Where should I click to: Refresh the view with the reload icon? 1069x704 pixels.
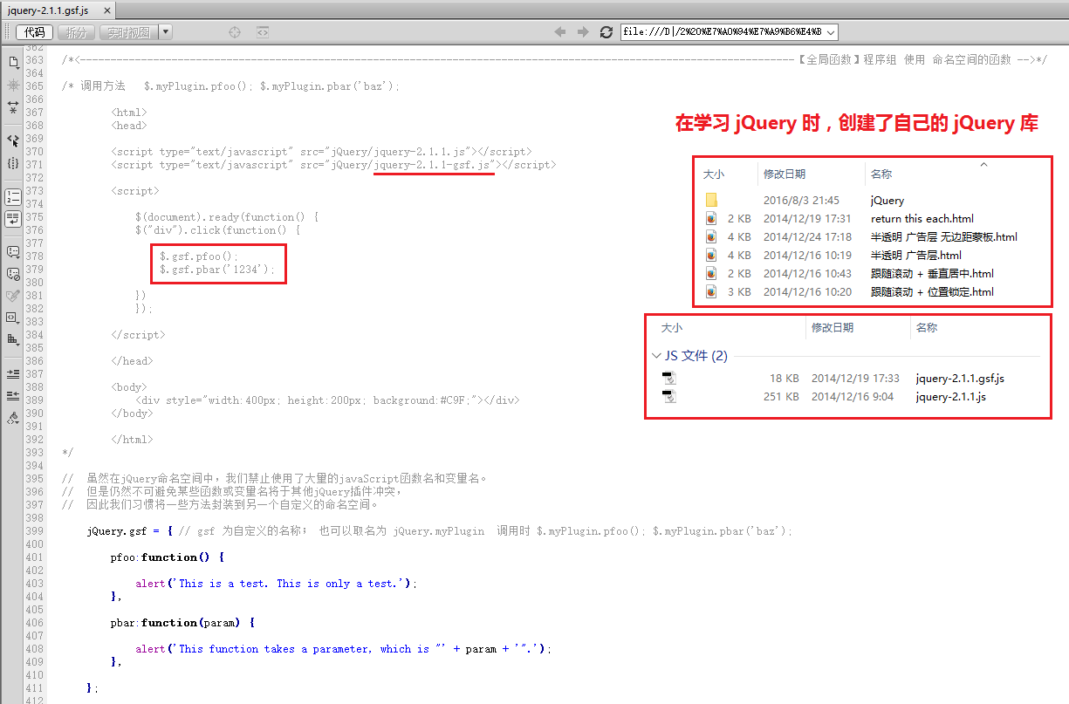(606, 32)
